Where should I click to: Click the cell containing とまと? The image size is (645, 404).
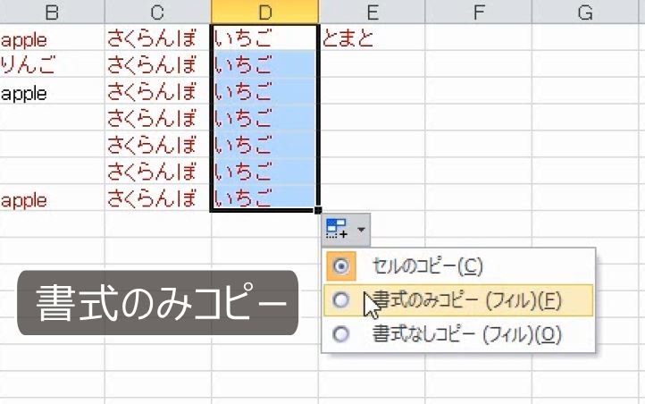click(372, 38)
